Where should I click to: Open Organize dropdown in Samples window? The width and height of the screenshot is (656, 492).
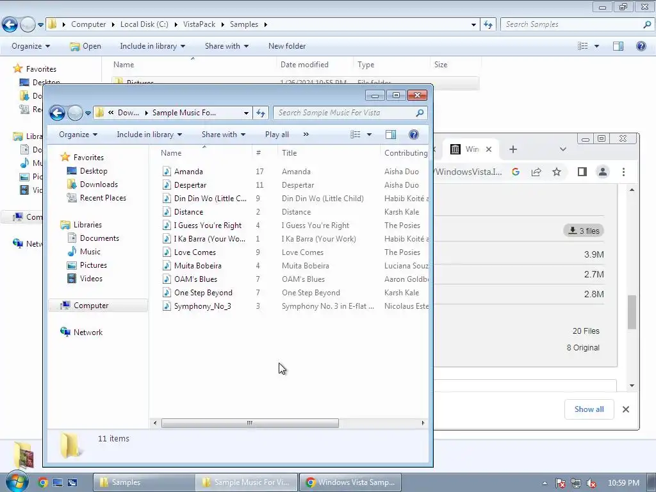[x=31, y=46]
